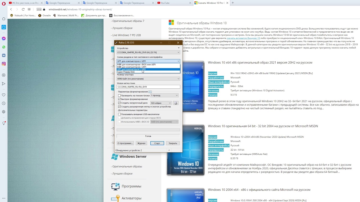Click the Rufus progress bar above 'Готов'
Screen dimensions: 360x202
[148, 130]
